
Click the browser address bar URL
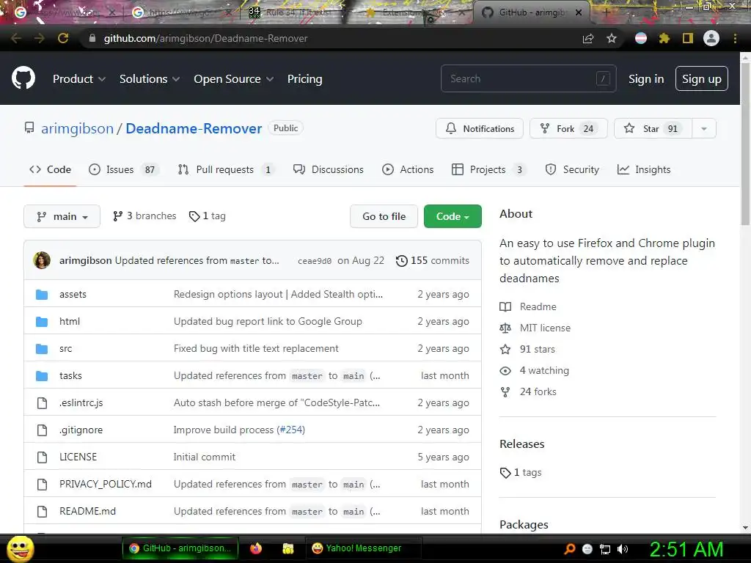[x=205, y=38]
